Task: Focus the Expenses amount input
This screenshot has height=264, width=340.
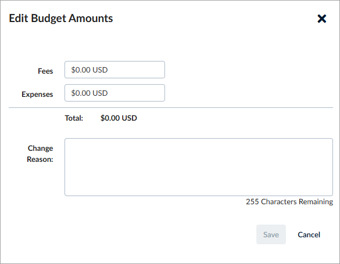Action: (114, 93)
